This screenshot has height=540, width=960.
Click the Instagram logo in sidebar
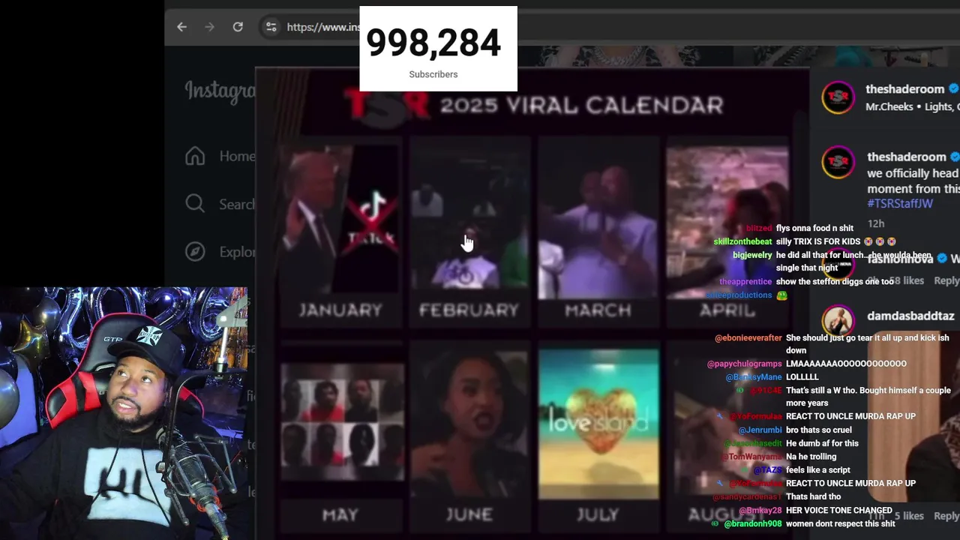coord(220,91)
